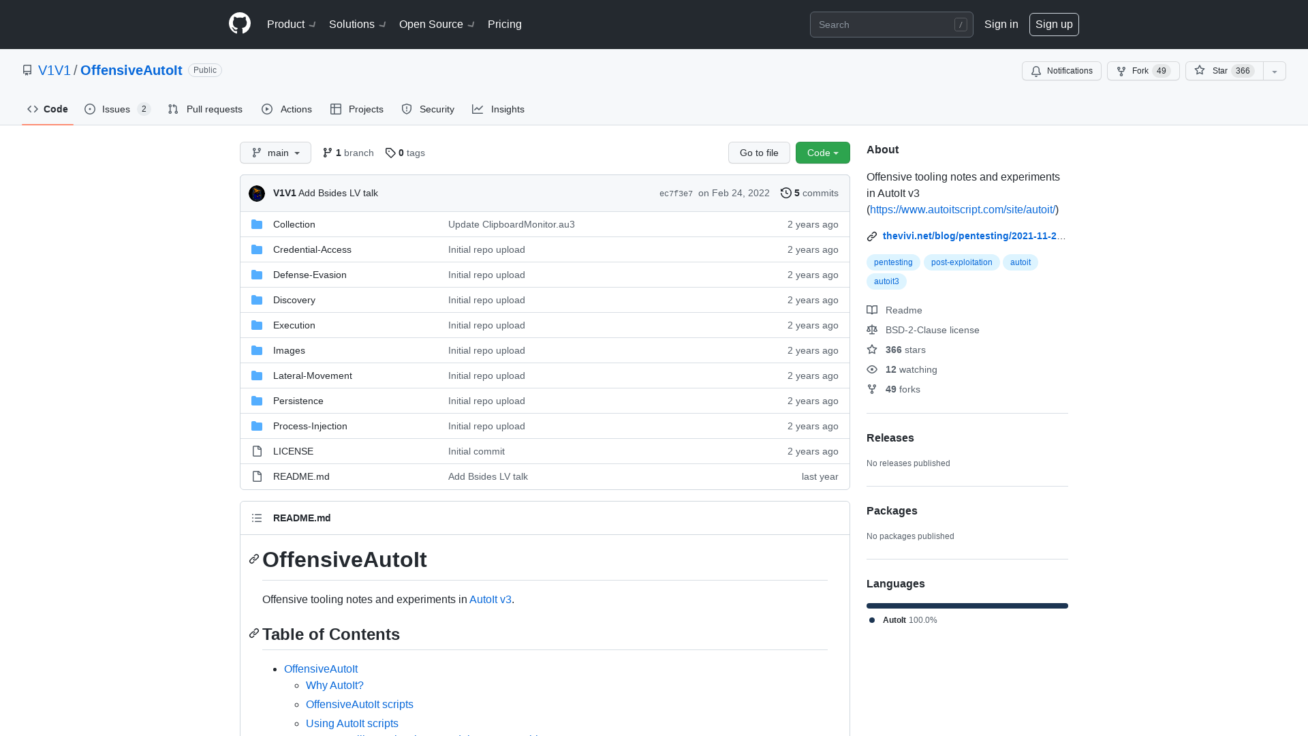Screen dimensions: 1308x736
Task: Click the tag icon next to 0 tags
Action: click(x=390, y=153)
